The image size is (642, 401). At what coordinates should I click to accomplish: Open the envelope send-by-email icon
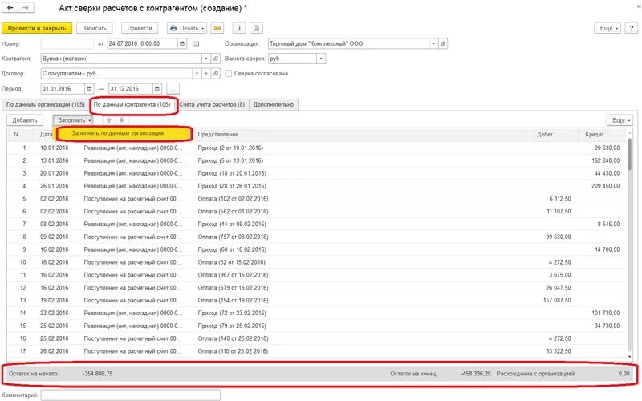click(217, 28)
